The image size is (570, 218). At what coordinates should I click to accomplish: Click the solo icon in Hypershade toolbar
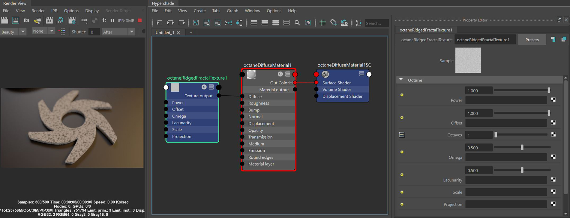click(x=308, y=23)
